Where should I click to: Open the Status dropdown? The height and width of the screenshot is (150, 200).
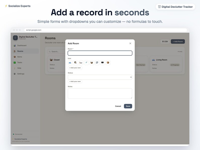click(x=100, y=77)
